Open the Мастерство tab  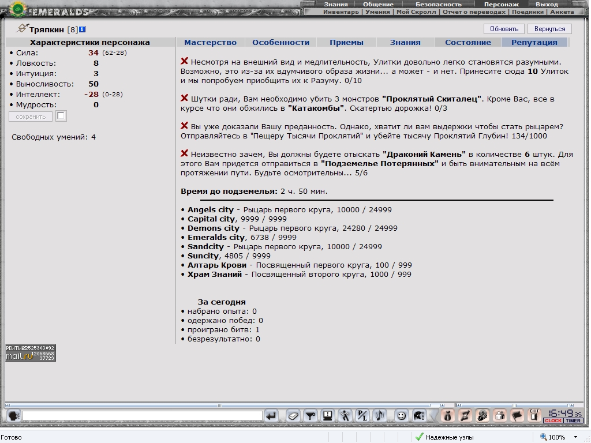coord(210,42)
